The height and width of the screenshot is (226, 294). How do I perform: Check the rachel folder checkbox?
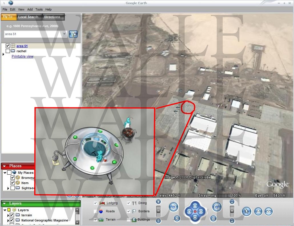(8, 51)
